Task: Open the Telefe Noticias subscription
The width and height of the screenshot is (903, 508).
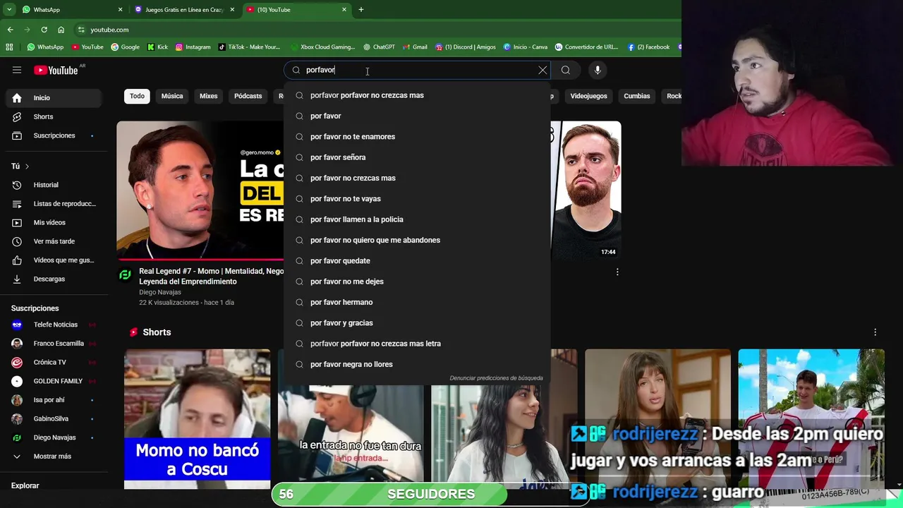Action: tap(54, 325)
